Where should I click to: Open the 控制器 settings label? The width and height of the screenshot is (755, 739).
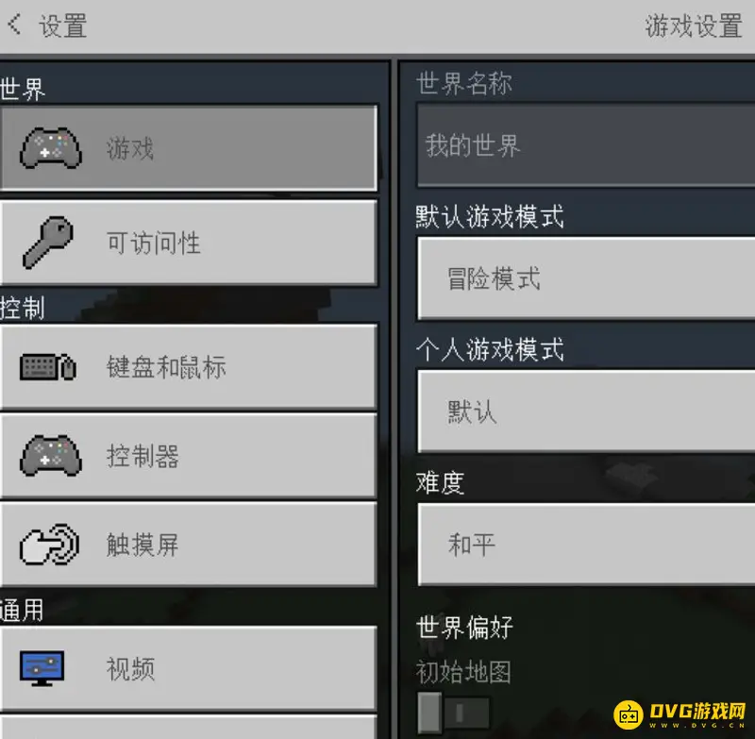[143, 456]
